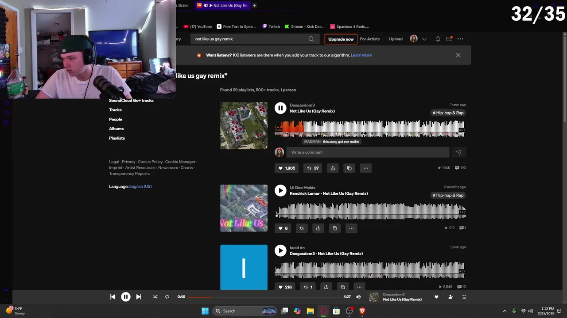Share the Lil Doo Hickie track
The image size is (567, 318).
point(318,228)
